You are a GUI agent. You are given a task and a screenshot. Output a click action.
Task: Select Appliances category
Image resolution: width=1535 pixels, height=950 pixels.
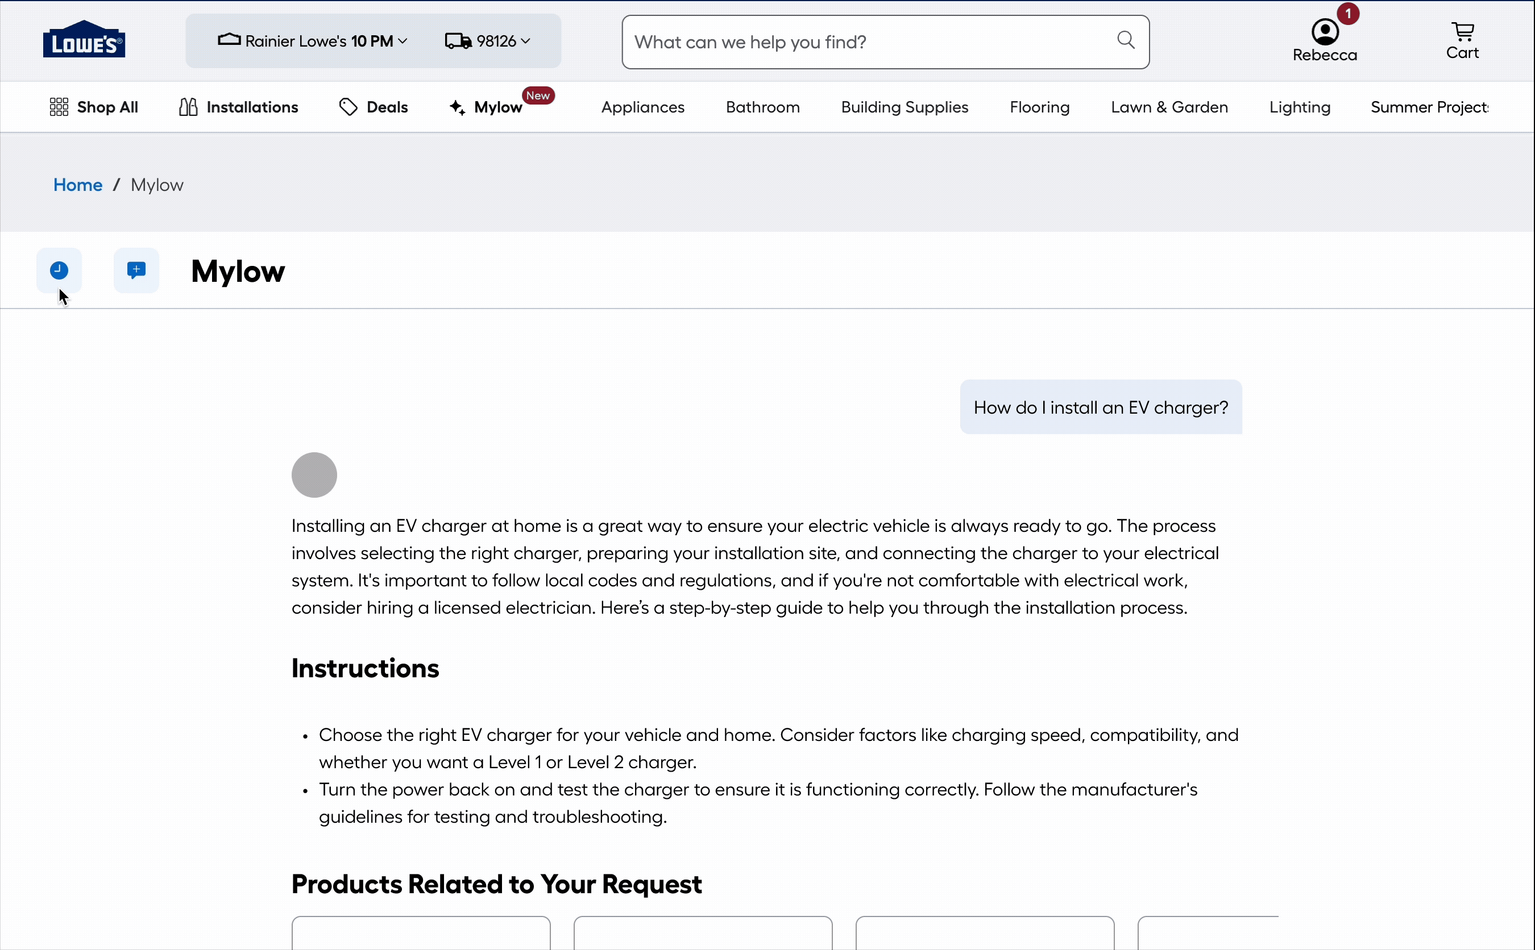point(642,107)
